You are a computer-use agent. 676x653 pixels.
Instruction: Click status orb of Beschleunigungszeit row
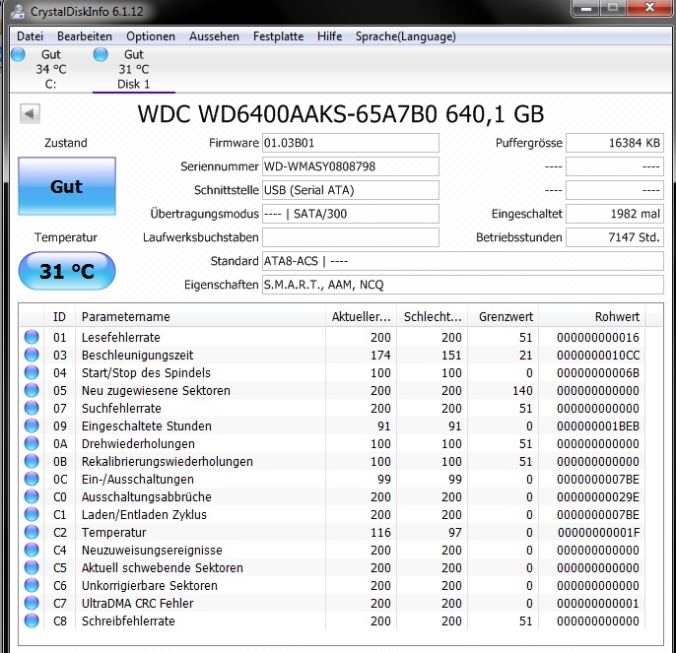32,355
